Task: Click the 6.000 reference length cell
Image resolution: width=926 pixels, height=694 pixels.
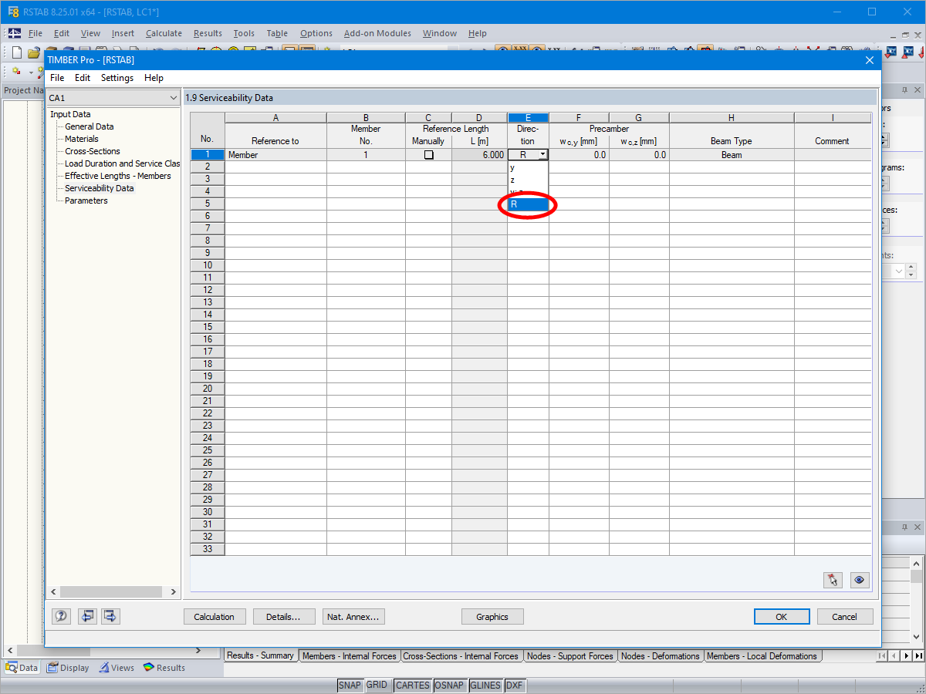Action: point(479,155)
